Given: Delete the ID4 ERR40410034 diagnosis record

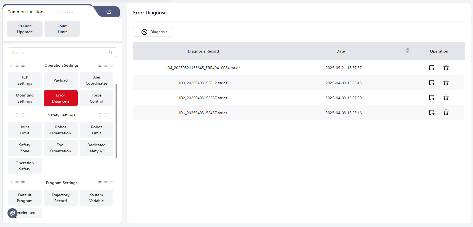Looking at the screenshot, I should tap(446, 68).
